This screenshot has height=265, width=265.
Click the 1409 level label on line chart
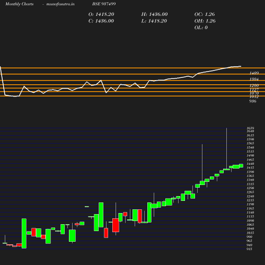click(x=254, y=73)
